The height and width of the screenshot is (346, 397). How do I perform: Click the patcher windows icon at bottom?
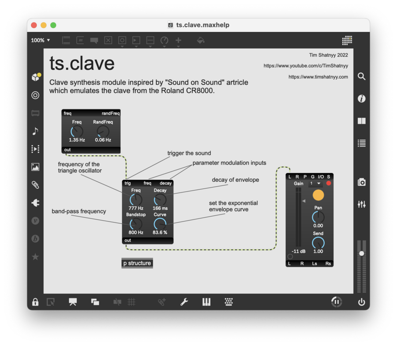[95, 302]
